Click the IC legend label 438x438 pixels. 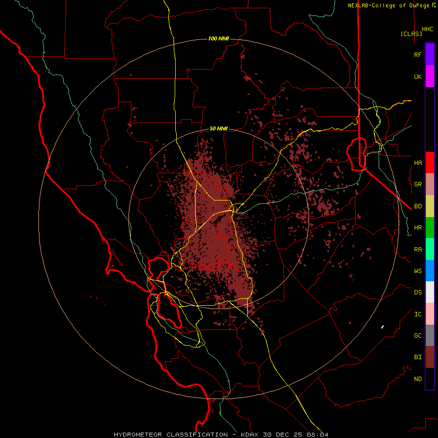click(x=418, y=314)
